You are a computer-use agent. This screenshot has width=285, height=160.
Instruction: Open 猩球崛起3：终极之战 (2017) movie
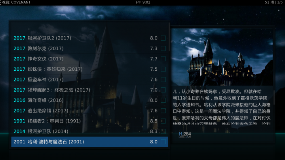click(x=89, y=90)
